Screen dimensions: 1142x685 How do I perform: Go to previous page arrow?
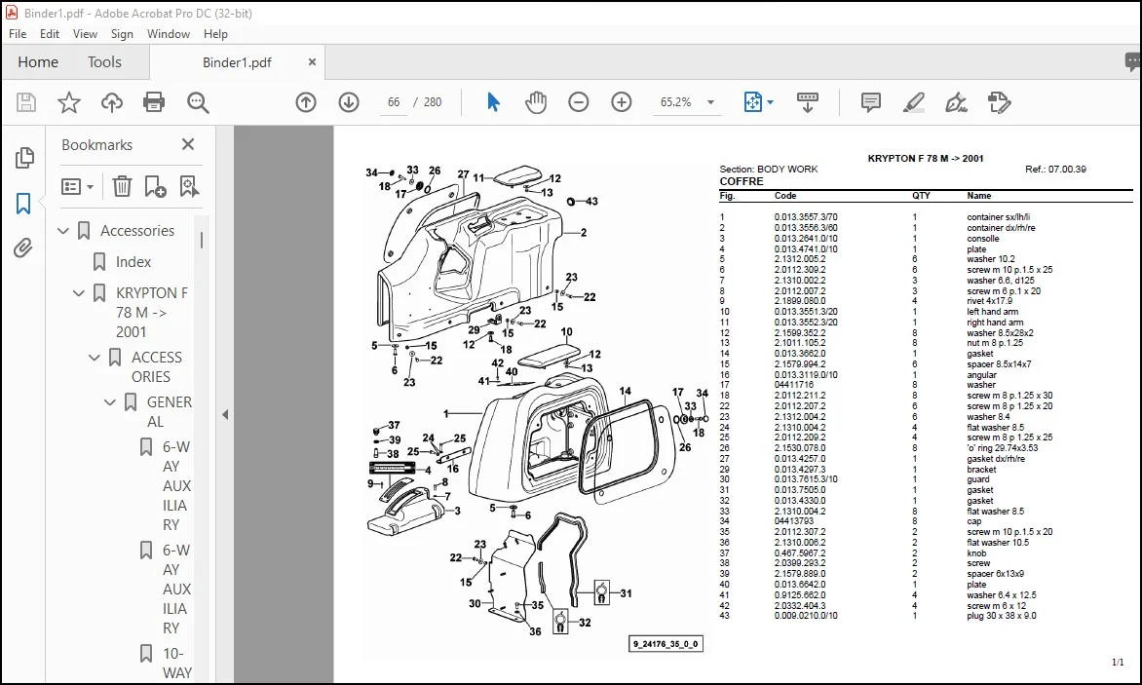(x=306, y=102)
